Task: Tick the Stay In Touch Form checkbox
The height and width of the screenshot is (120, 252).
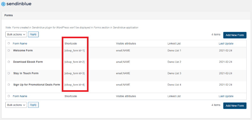Action: pos(9,73)
